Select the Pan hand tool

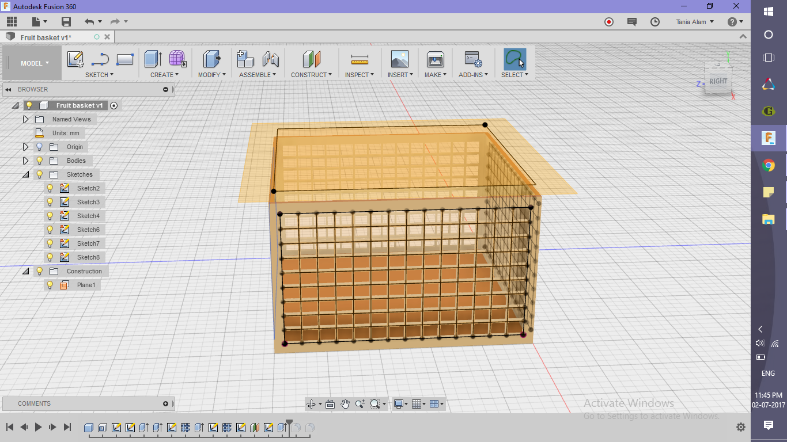click(x=345, y=404)
